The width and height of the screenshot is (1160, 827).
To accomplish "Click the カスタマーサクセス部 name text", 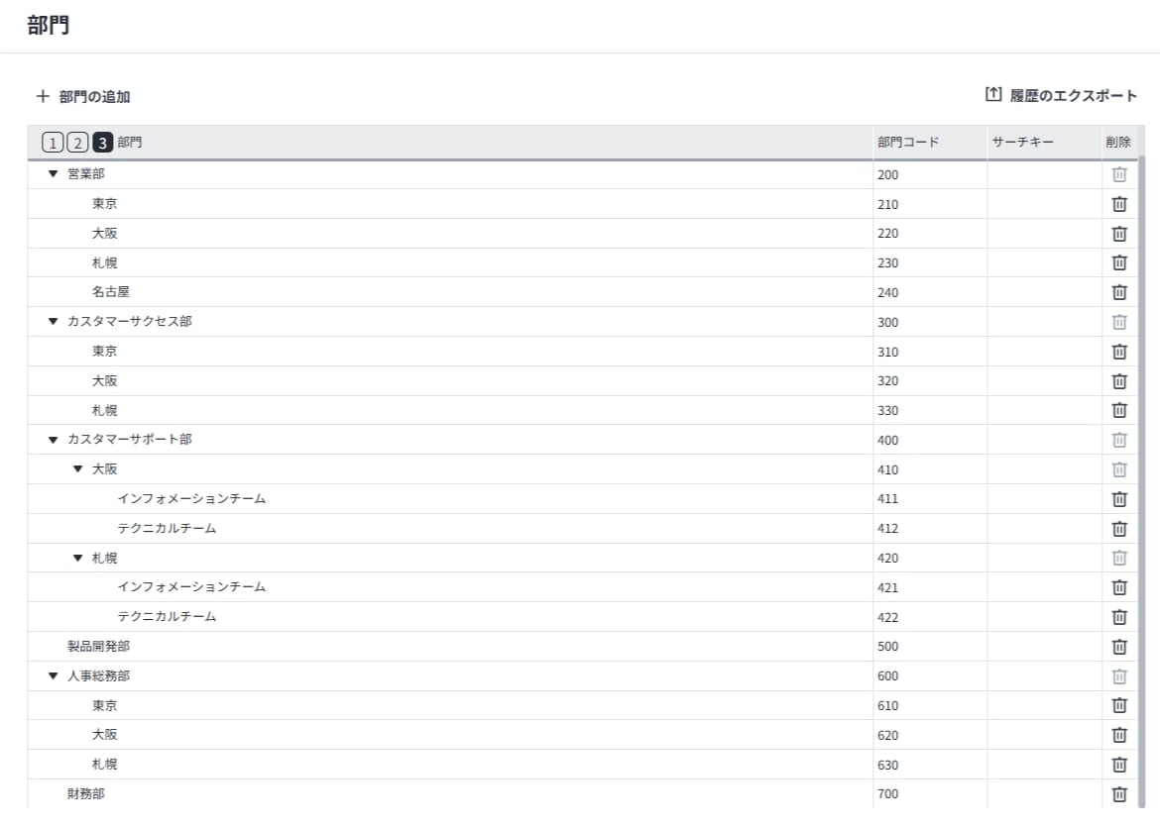I will click(x=130, y=322).
